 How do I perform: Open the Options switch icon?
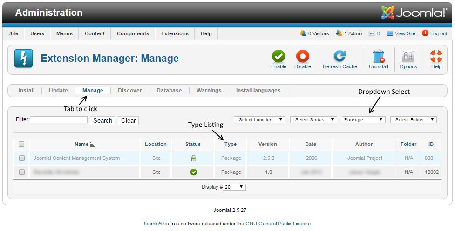pos(408,56)
